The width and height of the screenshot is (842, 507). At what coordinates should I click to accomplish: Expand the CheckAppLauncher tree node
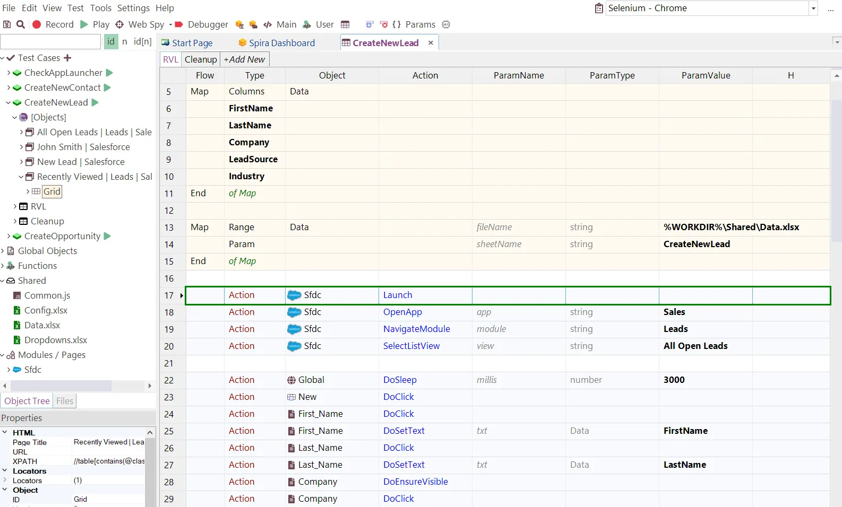click(8, 73)
